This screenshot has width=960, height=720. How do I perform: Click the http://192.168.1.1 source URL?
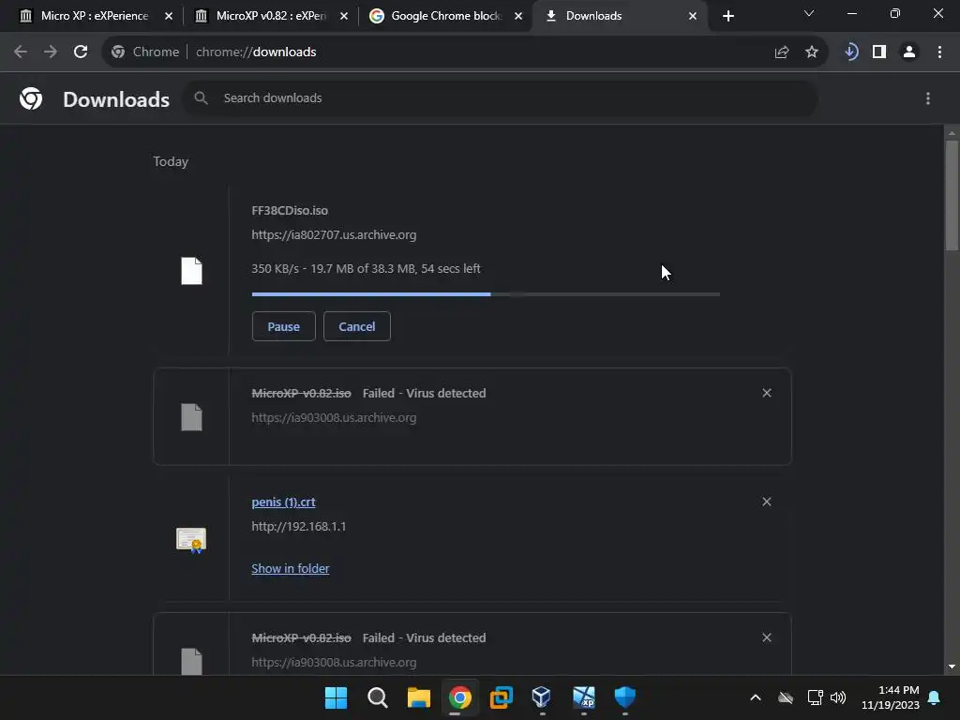tap(299, 527)
